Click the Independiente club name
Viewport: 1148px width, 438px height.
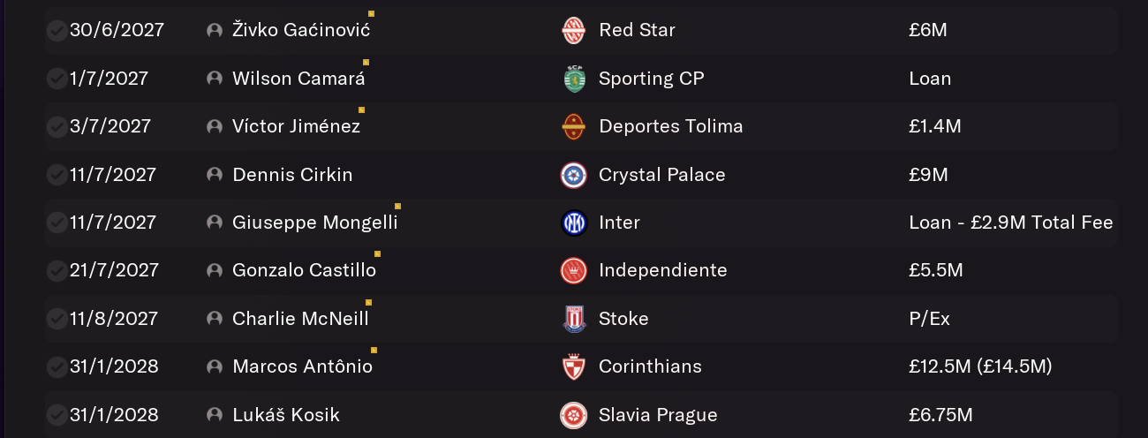click(663, 270)
